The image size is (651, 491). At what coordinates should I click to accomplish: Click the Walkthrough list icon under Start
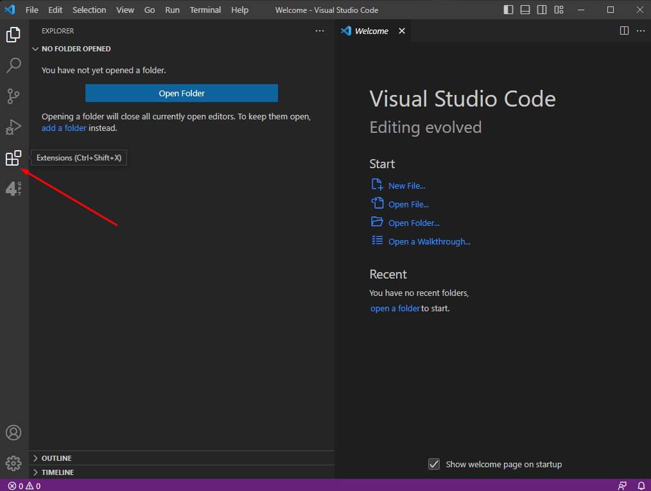click(x=377, y=240)
